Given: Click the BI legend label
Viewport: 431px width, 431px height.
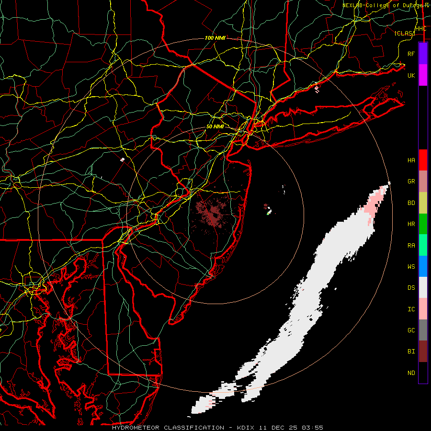Looking at the screenshot, I should 411,352.
